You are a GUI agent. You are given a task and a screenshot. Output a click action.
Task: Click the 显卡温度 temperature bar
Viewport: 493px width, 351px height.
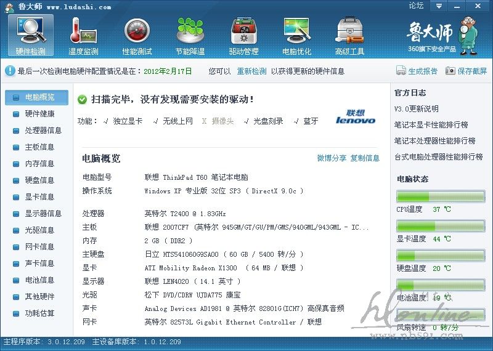point(441,226)
